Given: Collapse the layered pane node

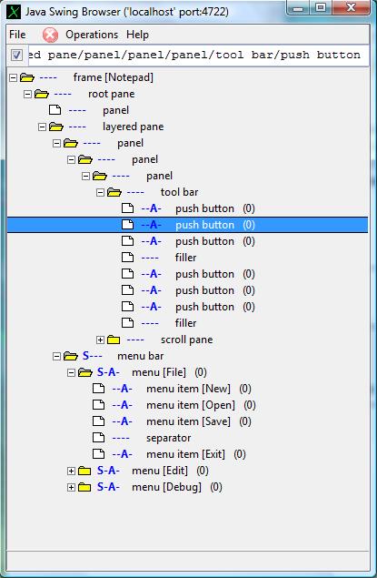Looking at the screenshot, I should [x=43, y=127].
